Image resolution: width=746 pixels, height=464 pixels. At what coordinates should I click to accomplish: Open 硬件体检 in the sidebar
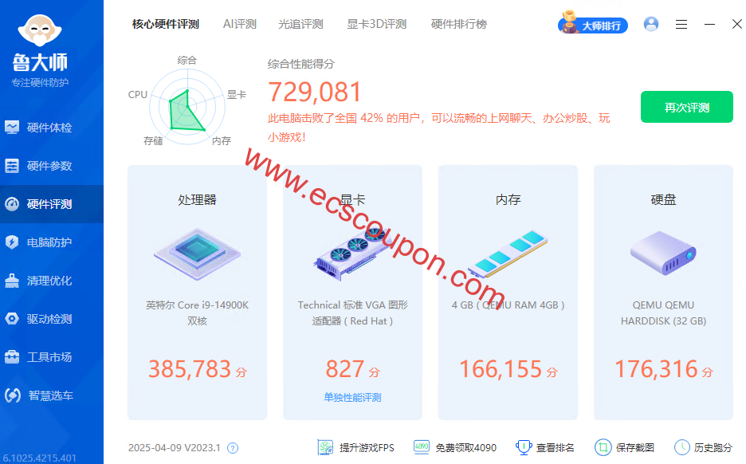point(51,128)
